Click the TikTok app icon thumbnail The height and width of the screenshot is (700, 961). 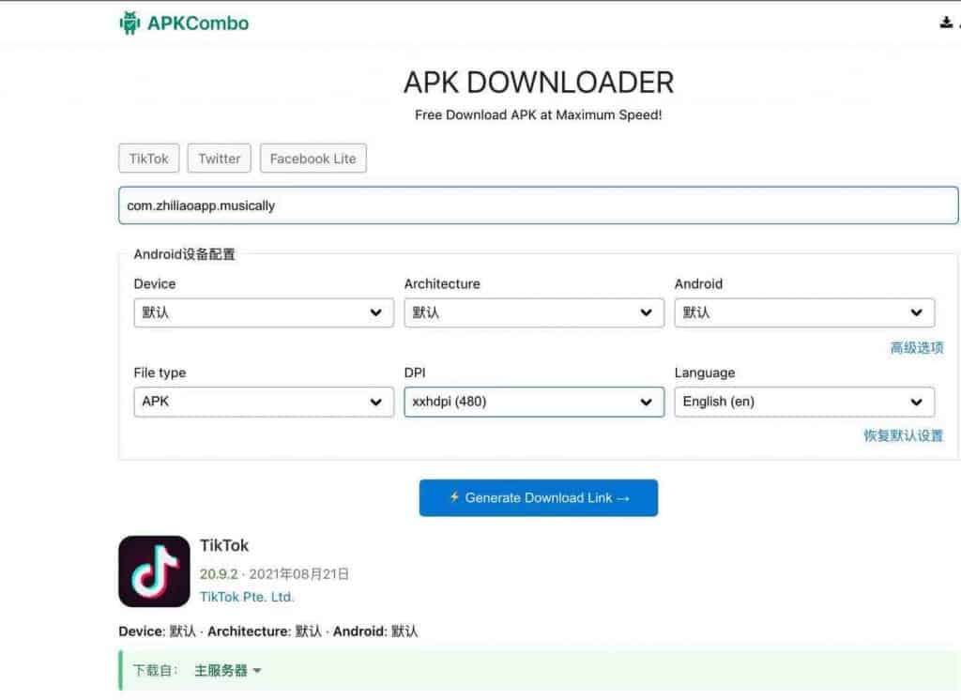155,571
